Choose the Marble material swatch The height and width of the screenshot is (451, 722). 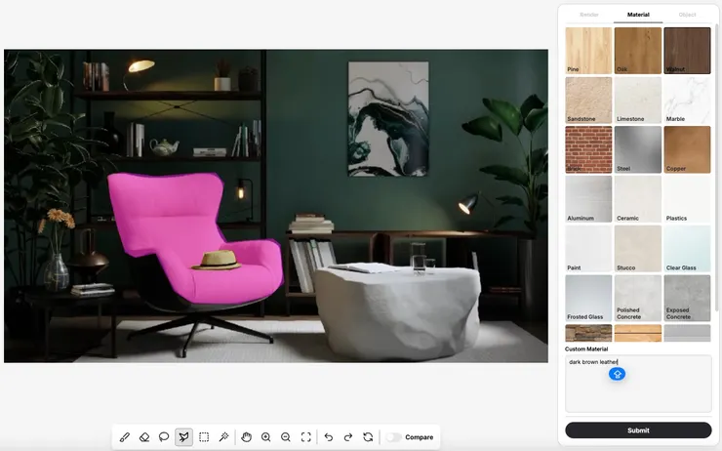tap(687, 100)
